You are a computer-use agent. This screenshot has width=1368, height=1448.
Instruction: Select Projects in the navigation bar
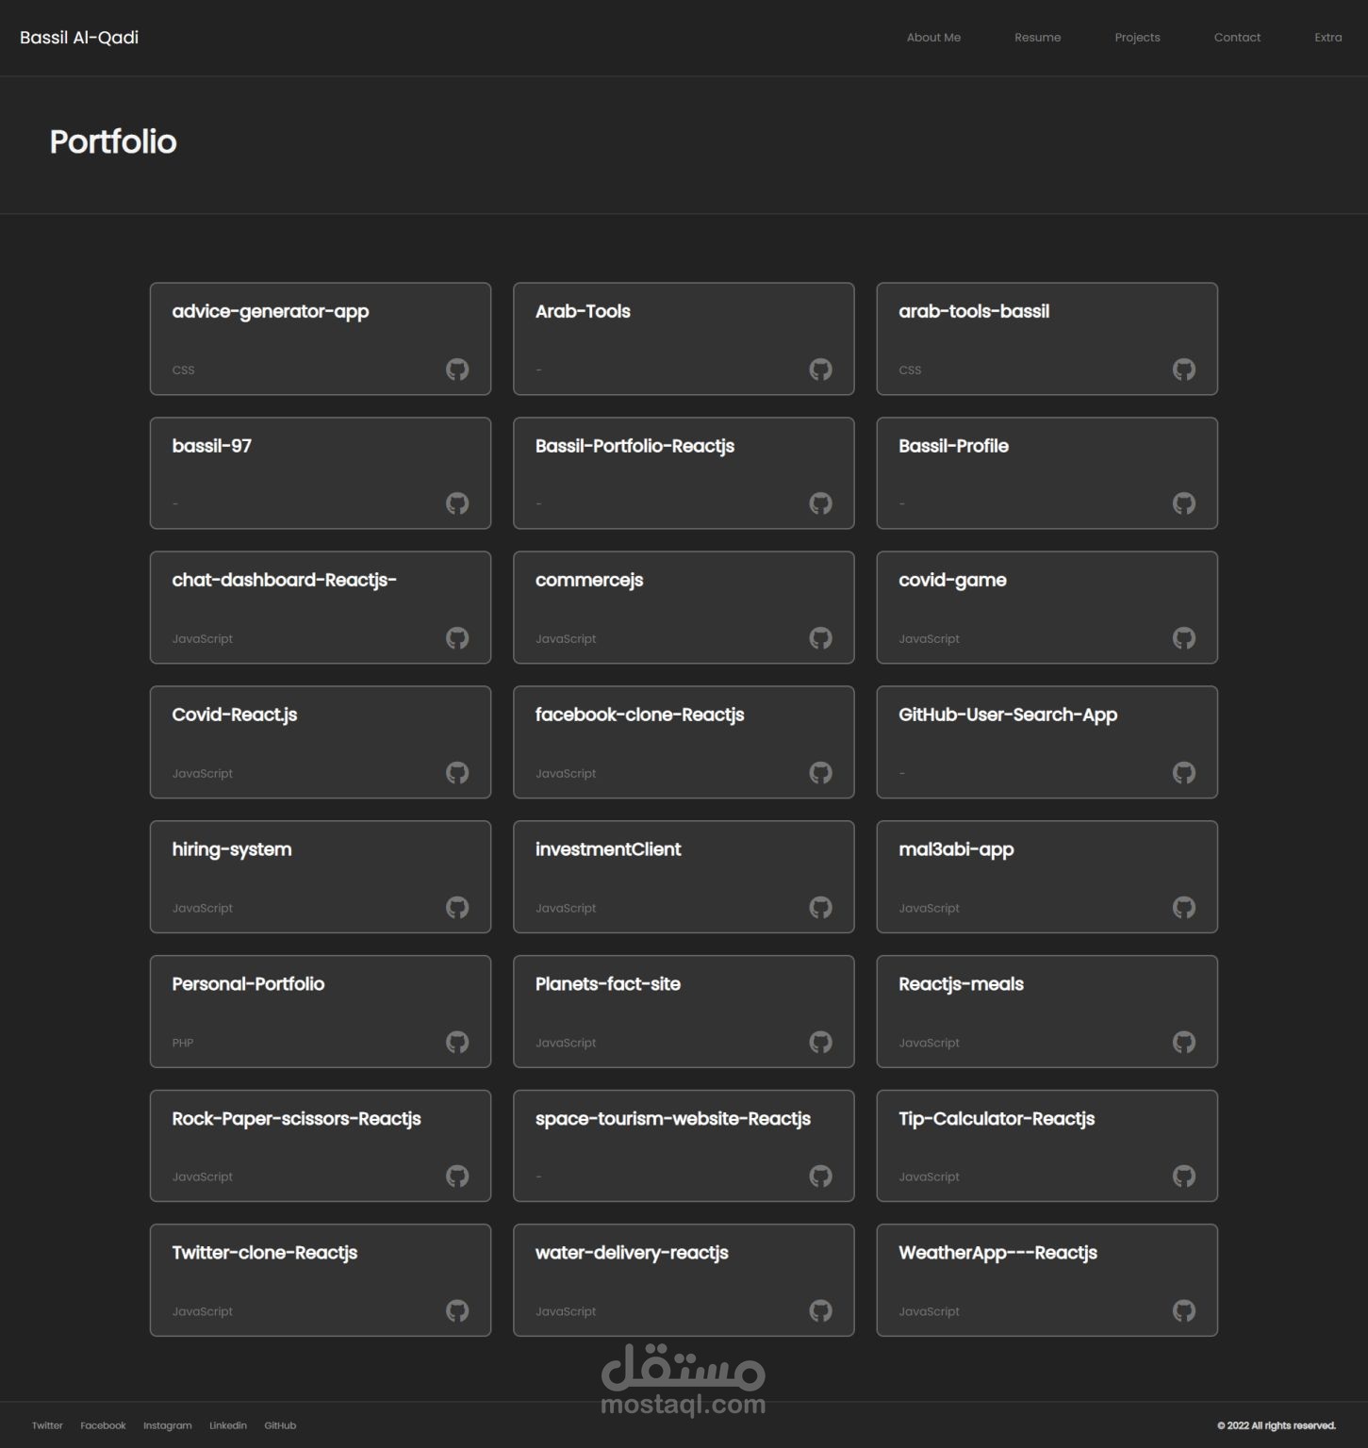1137,38
